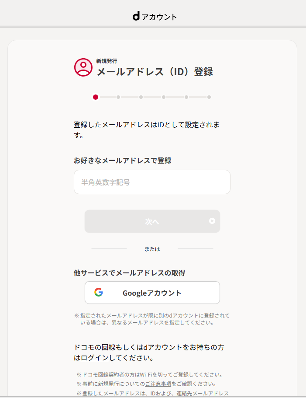Click the Google G logo icon
306x398 pixels.
click(99, 293)
